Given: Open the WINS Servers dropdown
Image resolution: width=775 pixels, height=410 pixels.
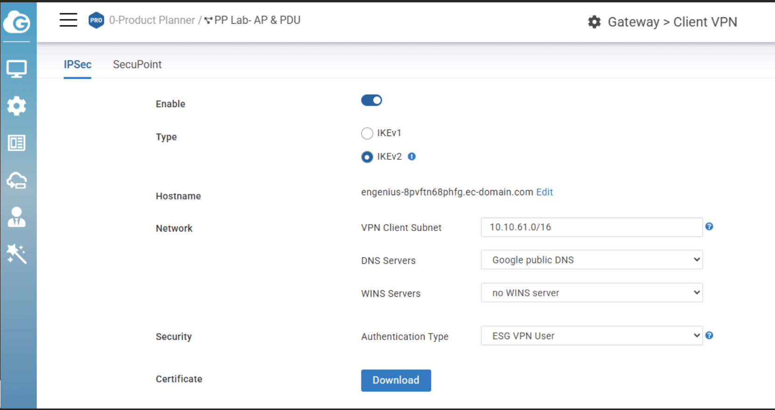Looking at the screenshot, I should click(x=591, y=293).
